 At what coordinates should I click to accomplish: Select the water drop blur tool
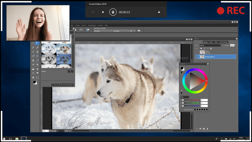coord(37,52)
